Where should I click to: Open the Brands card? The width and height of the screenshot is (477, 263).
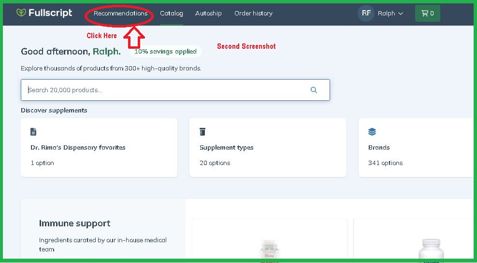point(416,148)
